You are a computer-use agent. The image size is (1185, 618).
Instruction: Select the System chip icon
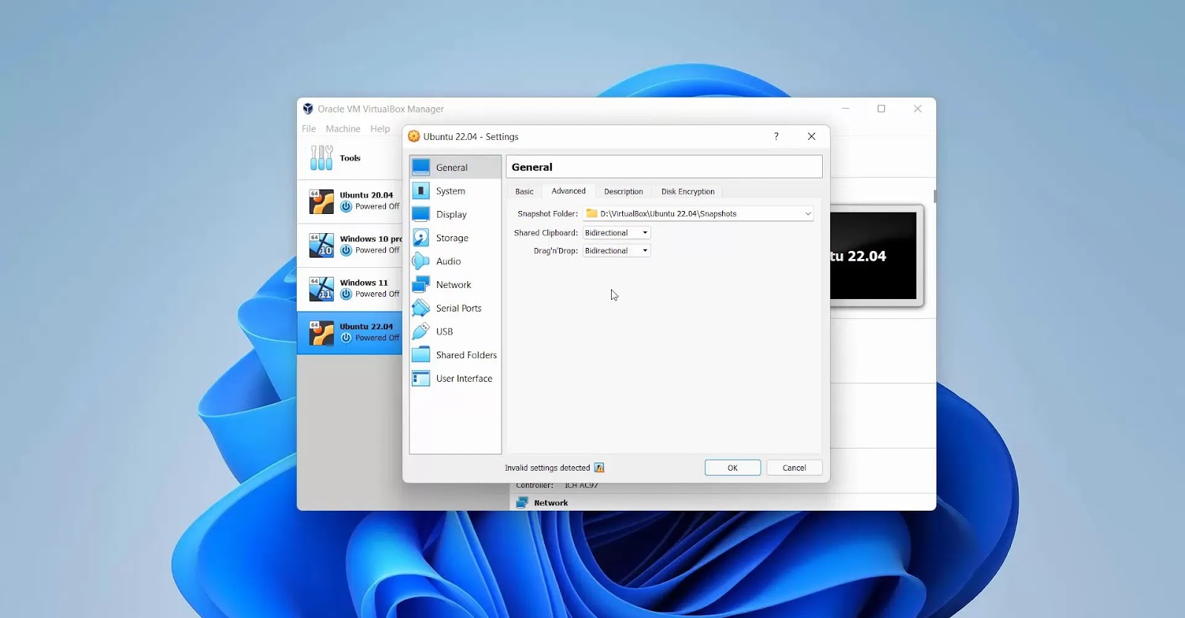(421, 191)
